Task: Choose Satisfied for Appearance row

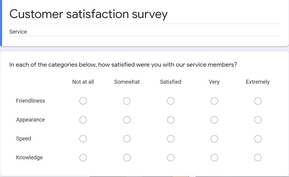Action: (171, 120)
